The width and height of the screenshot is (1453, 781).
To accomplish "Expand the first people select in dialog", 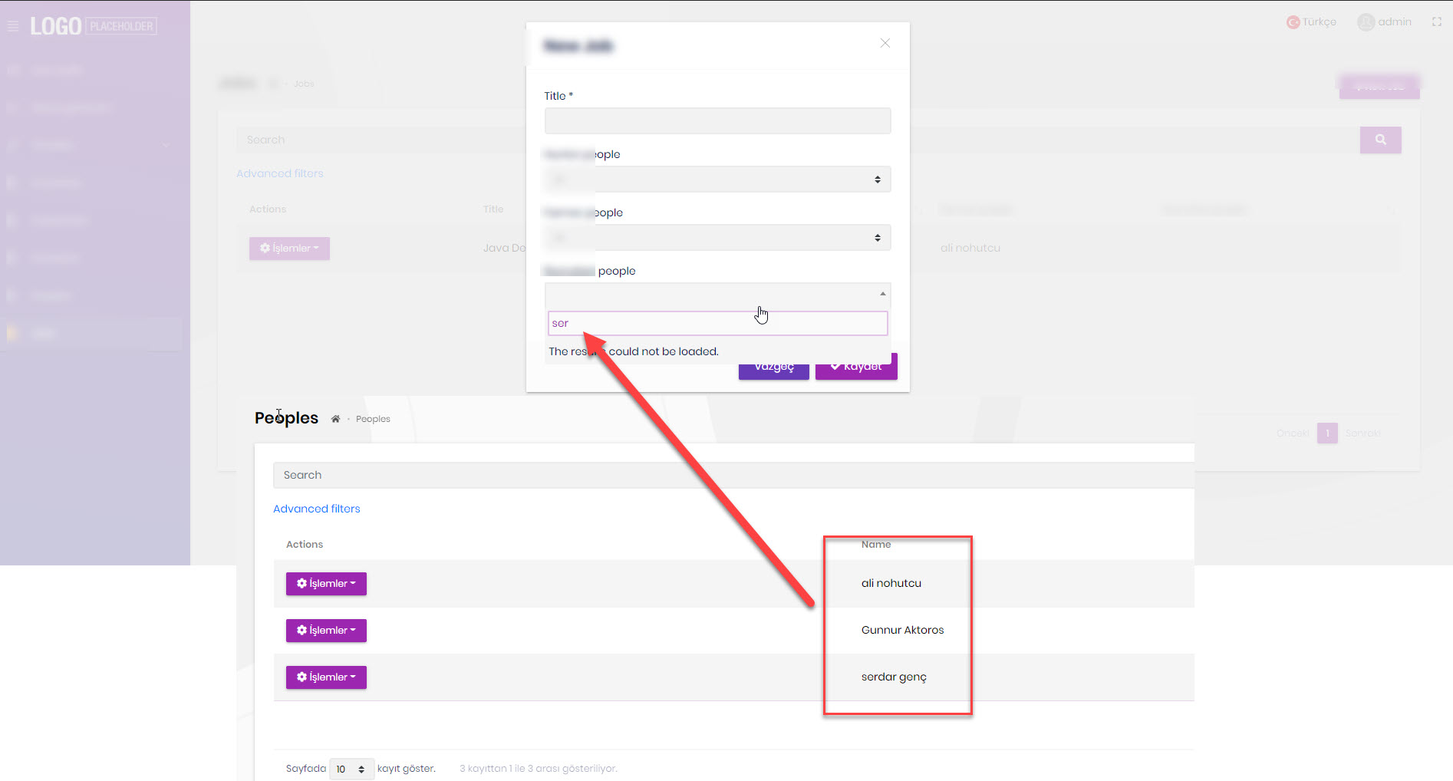I will click(x=717, y=180).
